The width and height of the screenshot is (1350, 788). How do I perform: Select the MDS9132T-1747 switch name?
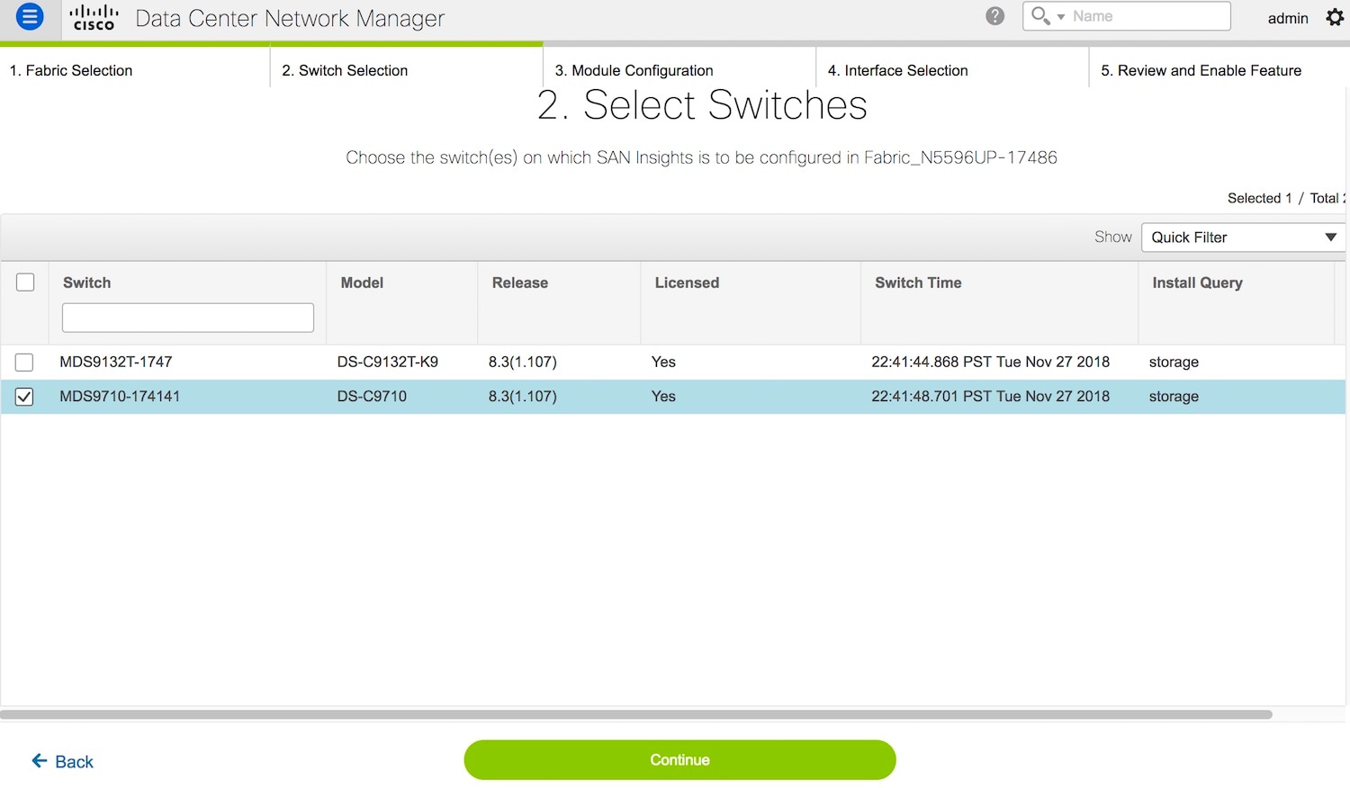(x=116, y=362)
